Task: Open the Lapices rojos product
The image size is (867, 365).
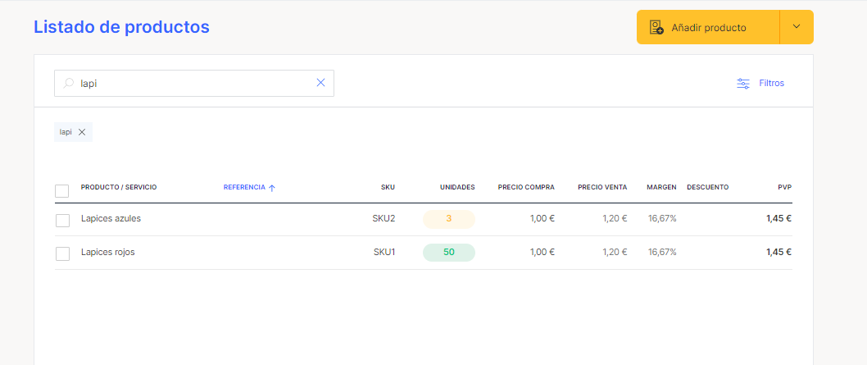Action: click(108, 252)
